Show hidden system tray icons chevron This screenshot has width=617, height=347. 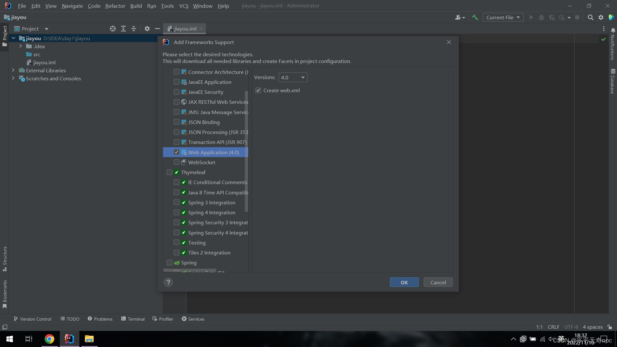[514, 339]
